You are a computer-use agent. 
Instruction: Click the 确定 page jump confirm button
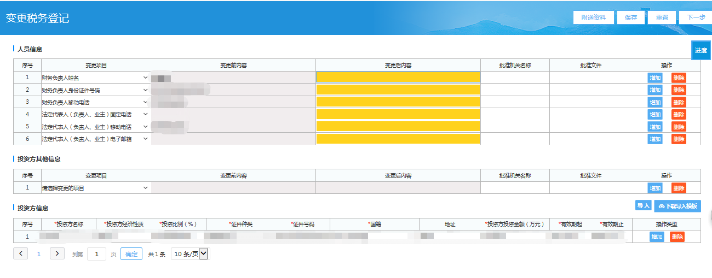point(131,253)
